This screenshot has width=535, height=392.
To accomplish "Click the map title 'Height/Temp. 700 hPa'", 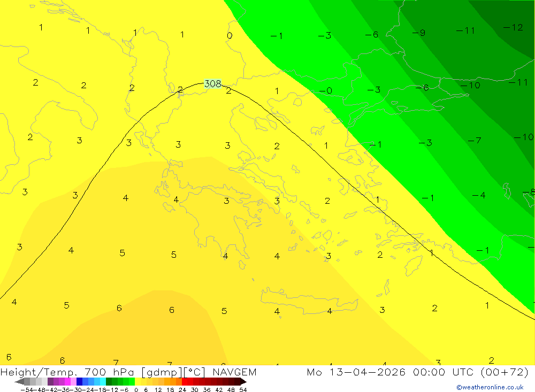I will 68,372.
